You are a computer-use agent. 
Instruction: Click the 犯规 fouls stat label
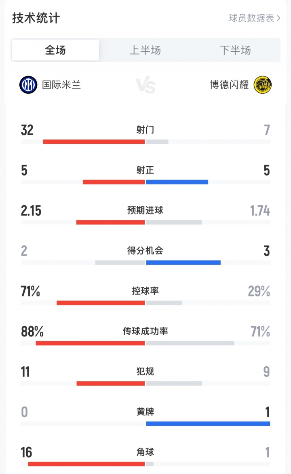pos(145,371)
